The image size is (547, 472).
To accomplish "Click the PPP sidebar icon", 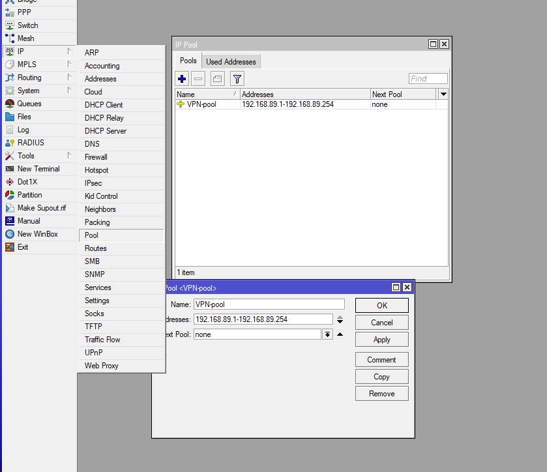I will tap(10, 12).
